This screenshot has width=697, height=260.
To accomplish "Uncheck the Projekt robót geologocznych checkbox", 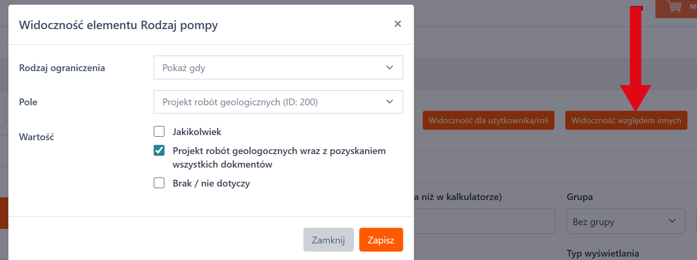I will pos(159,150).
